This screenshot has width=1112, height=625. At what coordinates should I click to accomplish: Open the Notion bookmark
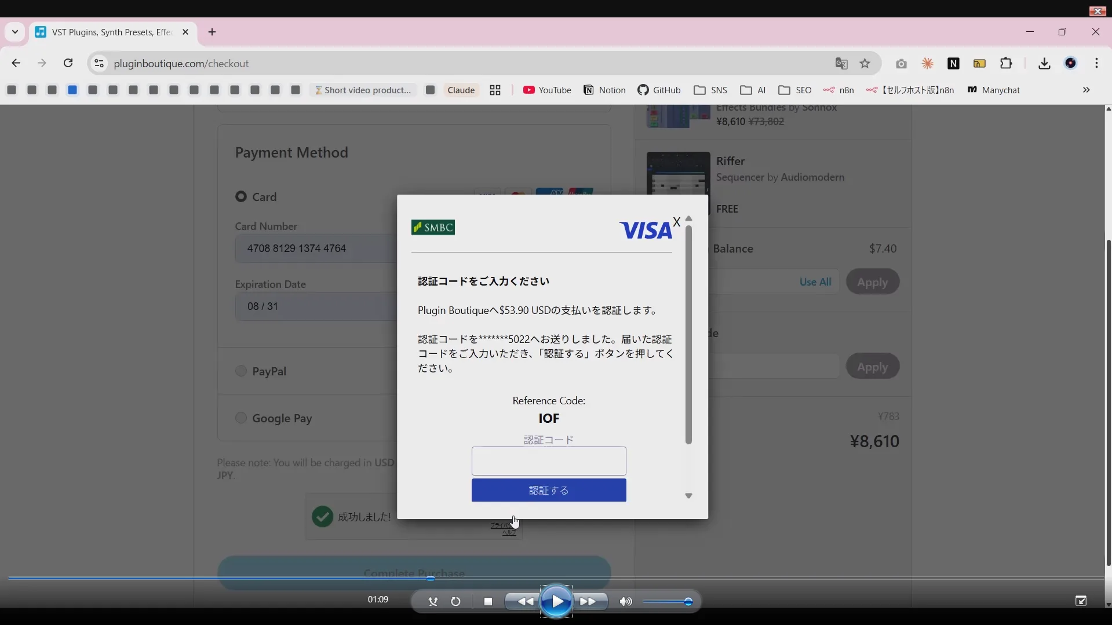point(604,90)
